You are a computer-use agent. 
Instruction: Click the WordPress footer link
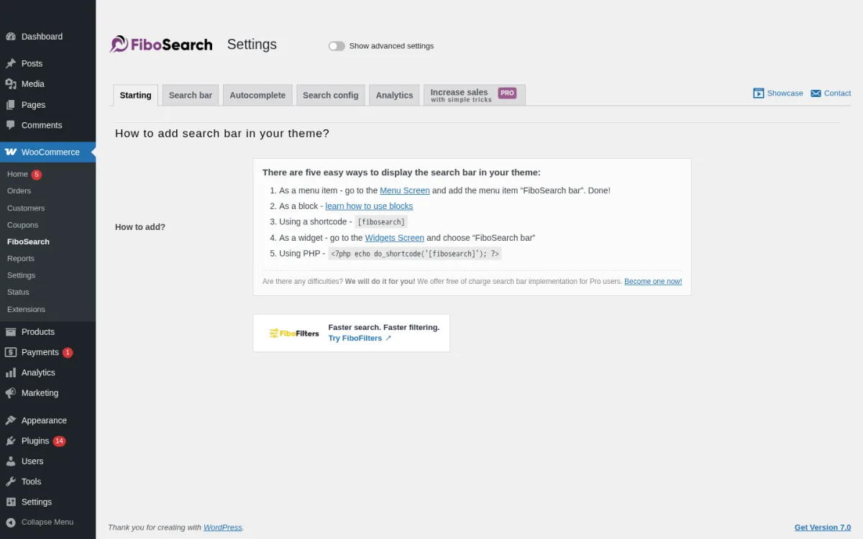(x=223, y=528)
